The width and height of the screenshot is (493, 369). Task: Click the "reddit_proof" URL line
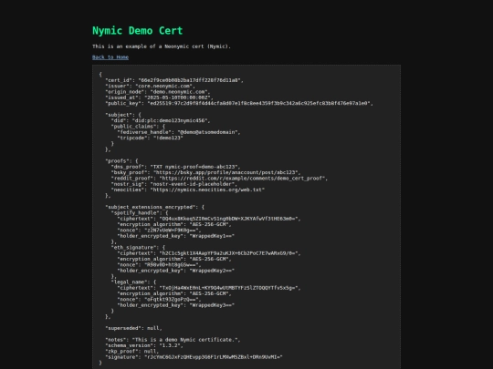[x=219, y=179]
